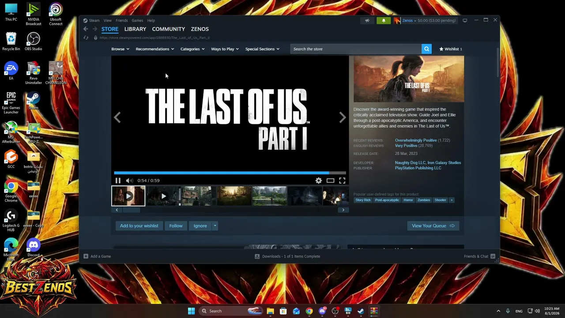The height and width of the screenshot is (318, 565).
Task: Open Ubisoft Connect desktop shortcut
Action: [x=56, y=14]
